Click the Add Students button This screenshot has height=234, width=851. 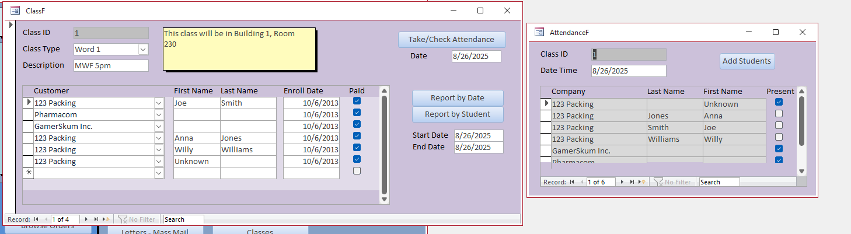click(x=747, y=61)
